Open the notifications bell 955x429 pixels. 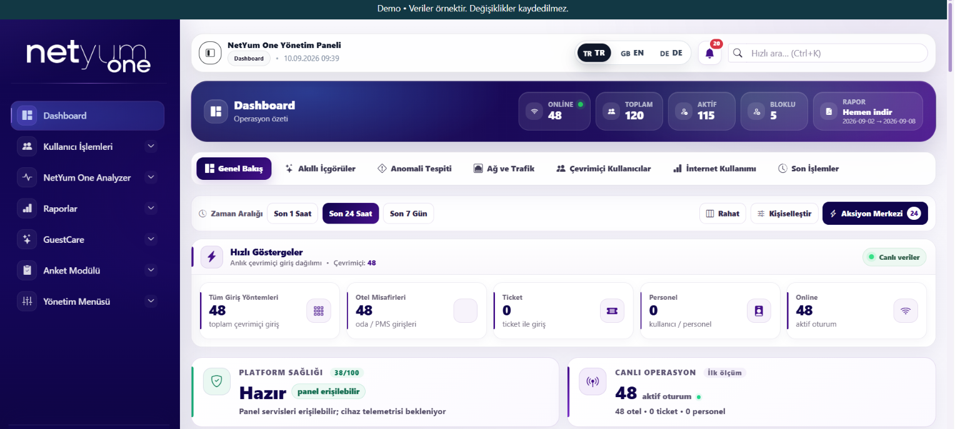709,53
